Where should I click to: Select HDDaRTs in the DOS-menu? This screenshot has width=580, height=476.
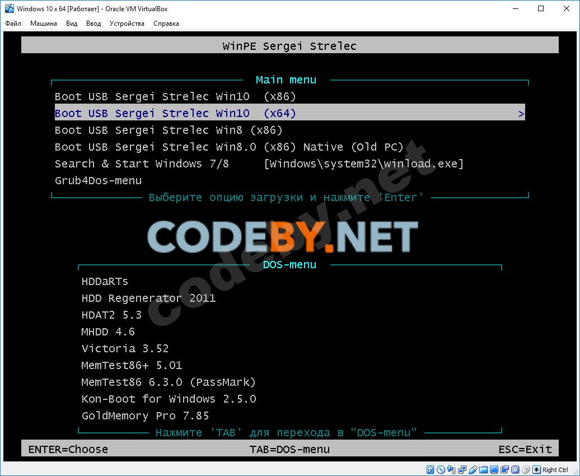105,282
